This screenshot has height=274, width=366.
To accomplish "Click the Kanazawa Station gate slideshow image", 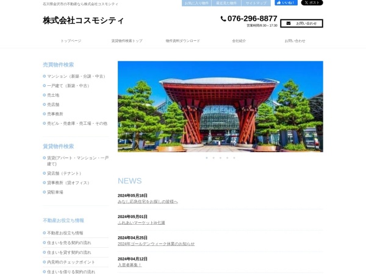I will (x=220, y=107).
